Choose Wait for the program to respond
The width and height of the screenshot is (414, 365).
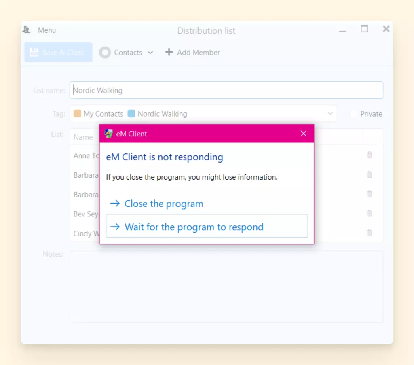[x=207, y=226]
